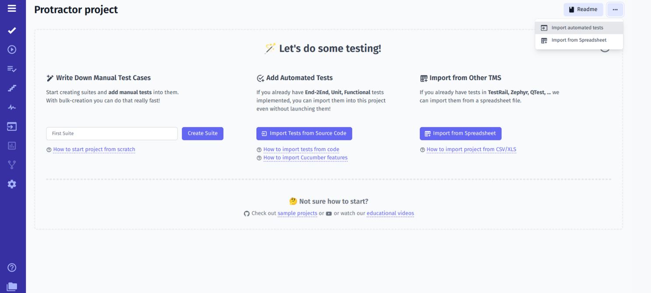Open the project Readme
This screenshot has width=651, height=293.
click(583, 9)
